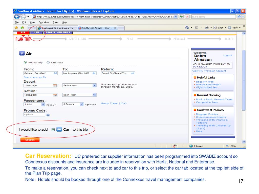This screenshot has height=194, width=259.
Task: Open Book a Rapid Reward Ticket link
Action: point(214,99)
